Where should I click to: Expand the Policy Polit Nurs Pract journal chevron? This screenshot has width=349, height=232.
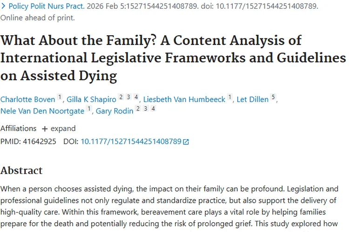(3, 6)
